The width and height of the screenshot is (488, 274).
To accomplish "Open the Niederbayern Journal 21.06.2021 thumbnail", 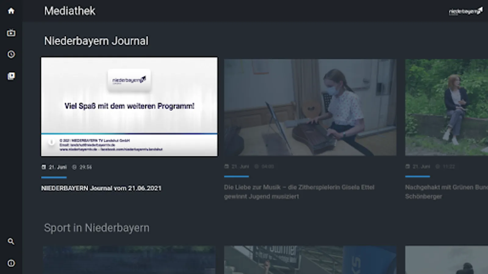I will 129,107.
